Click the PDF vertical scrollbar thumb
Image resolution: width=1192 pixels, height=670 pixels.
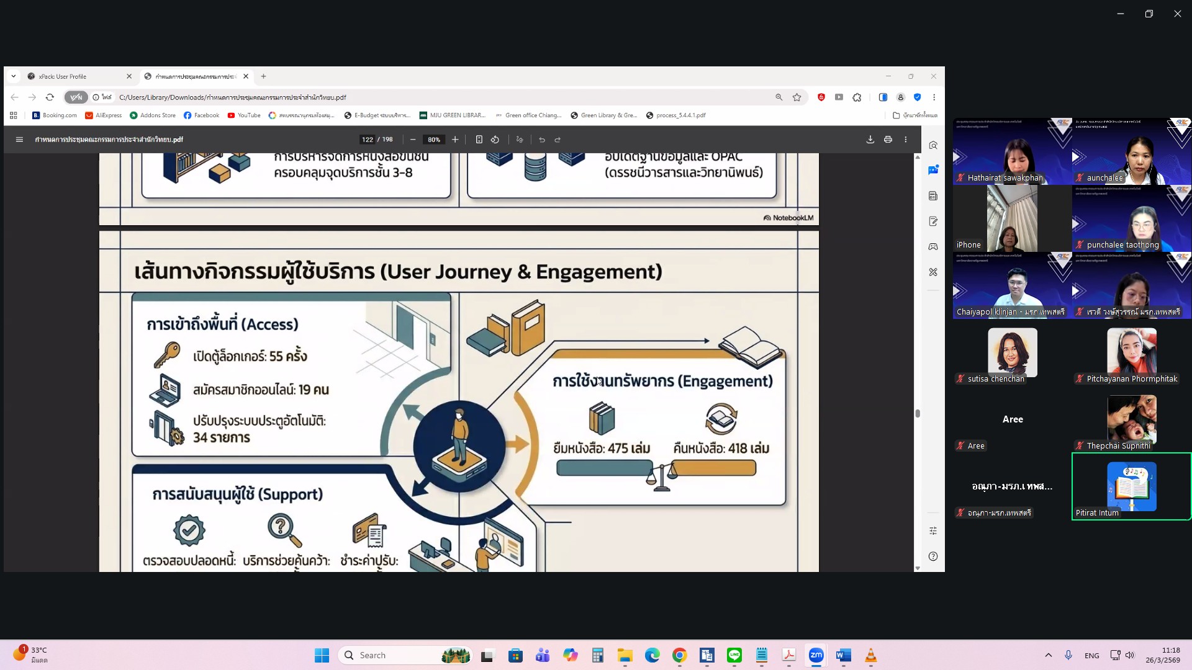[917, 413]
